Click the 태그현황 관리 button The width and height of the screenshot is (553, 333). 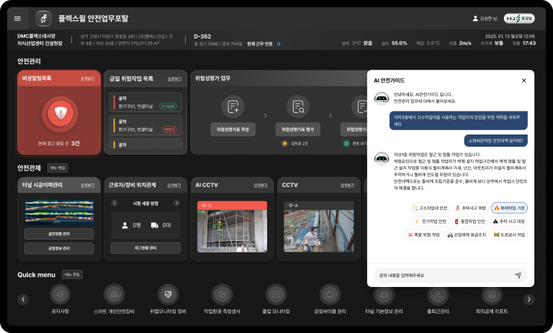coord(145,248)
